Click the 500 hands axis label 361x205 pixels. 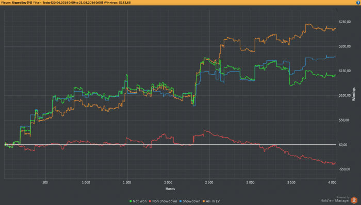pyautogui.click(x=45, y=182)
